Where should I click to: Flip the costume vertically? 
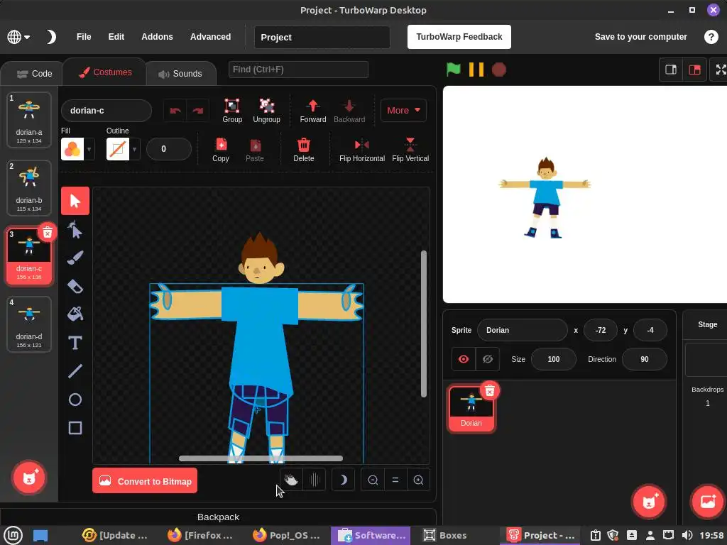(x=410, y=149)
